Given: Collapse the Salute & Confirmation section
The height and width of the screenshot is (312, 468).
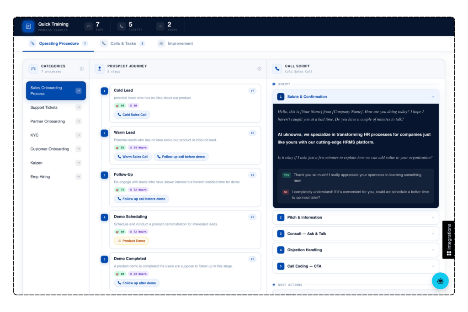Looking at the screenshot, I should tap(433, 97).
